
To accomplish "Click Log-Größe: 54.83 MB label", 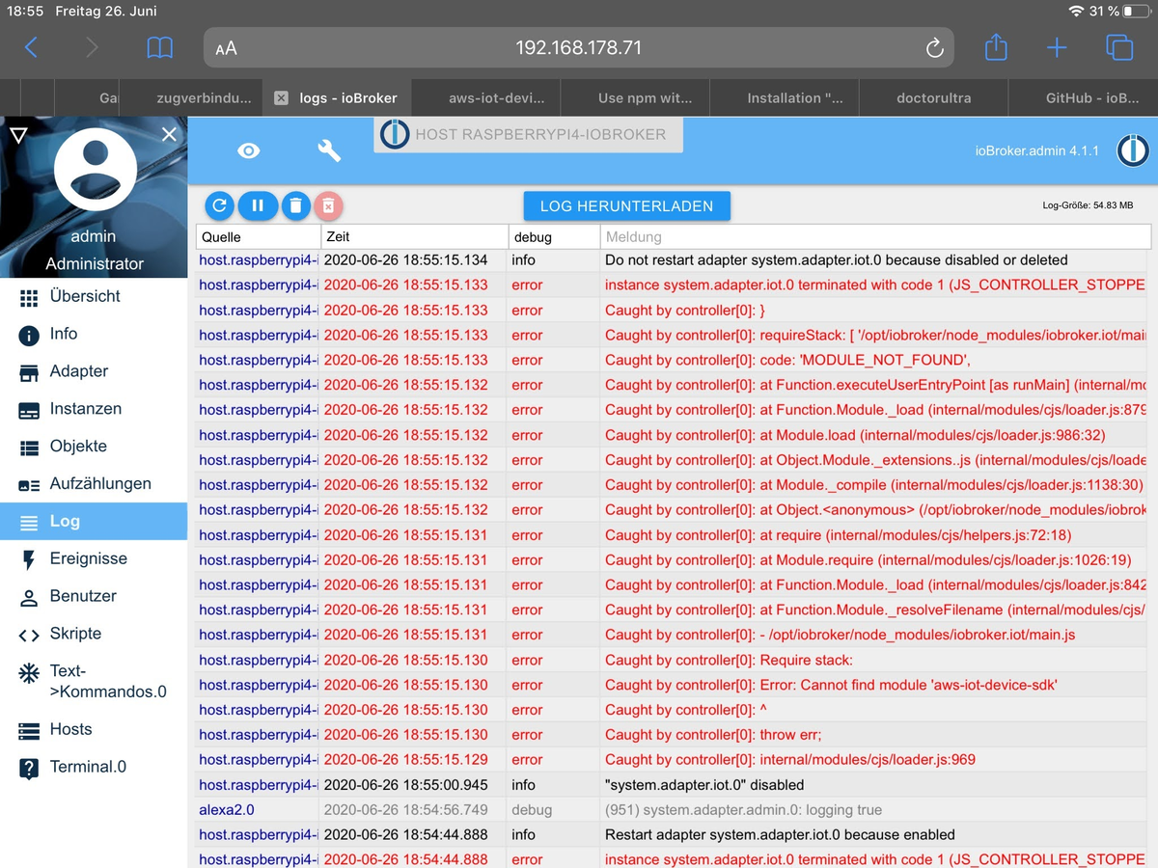I will pyautogui.click(x=1088, y=205).
